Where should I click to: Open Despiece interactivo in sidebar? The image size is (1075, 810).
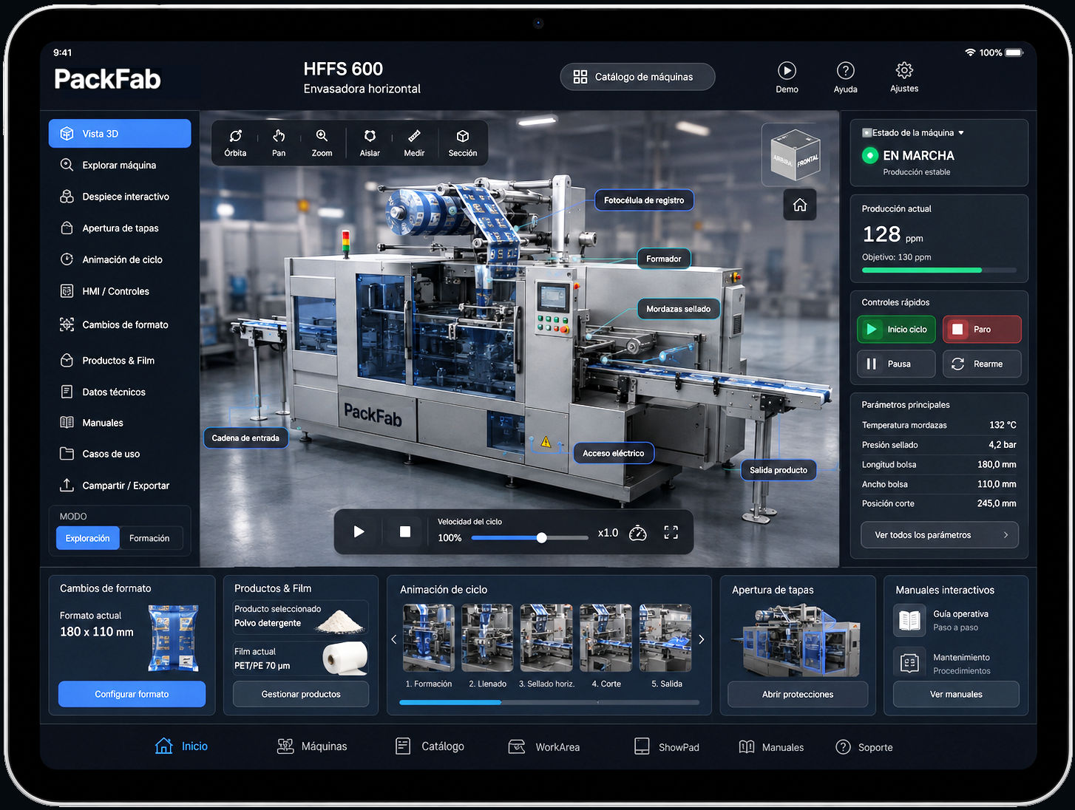tap(120, 197)
